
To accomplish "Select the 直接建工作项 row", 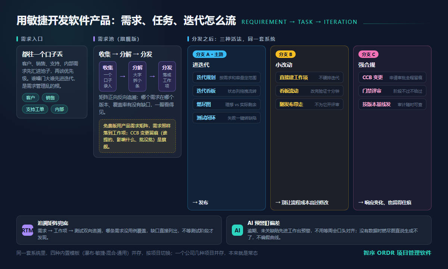I will click(309, 77).
